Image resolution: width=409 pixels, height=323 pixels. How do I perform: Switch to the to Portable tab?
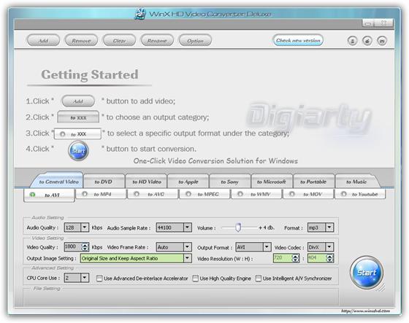click(x=313, y=182)
